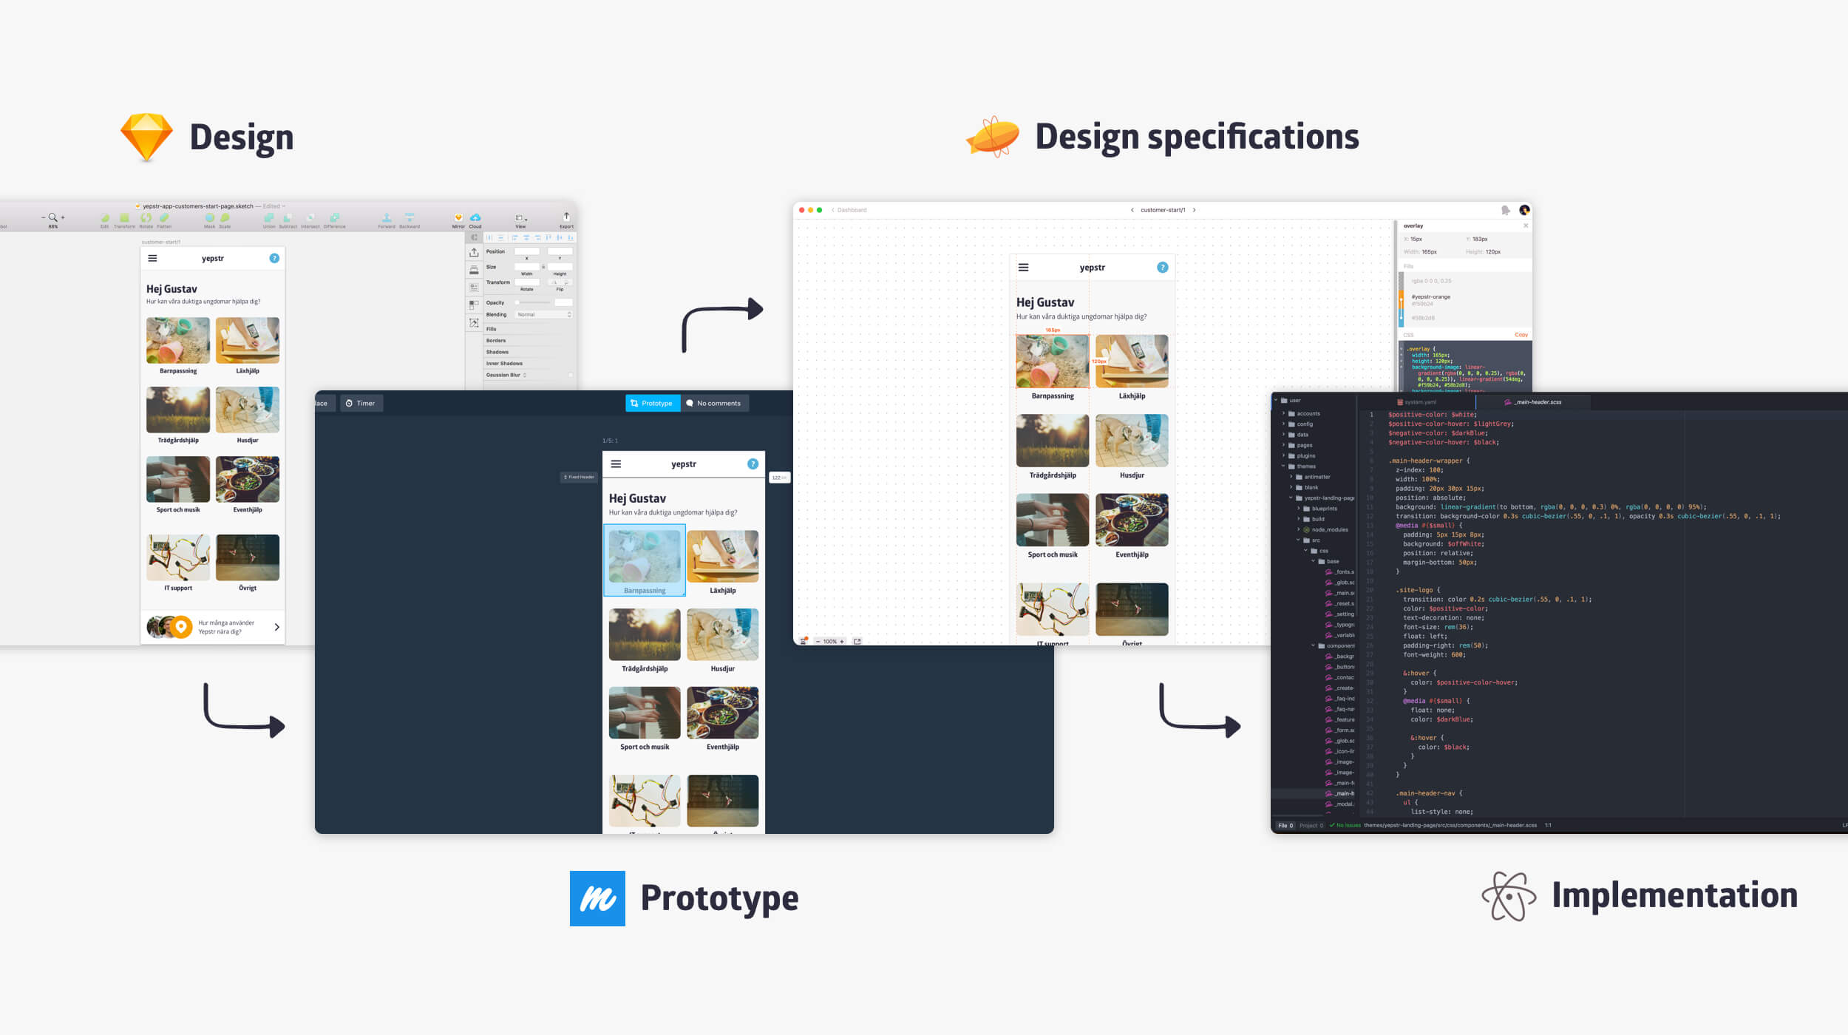The image size is (1848, 1035).
Task: Click File 0 in editor status bar
Action: (1286, 826)
